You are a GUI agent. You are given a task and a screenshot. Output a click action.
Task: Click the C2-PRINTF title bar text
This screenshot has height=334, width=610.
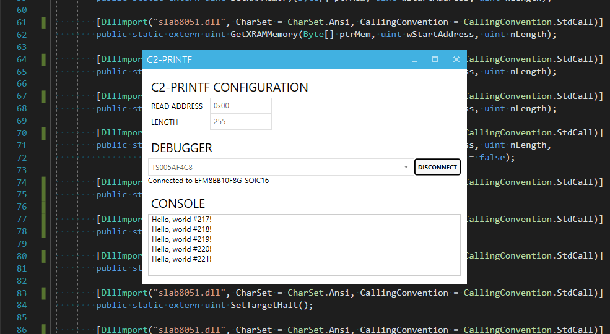click(169, 59)
